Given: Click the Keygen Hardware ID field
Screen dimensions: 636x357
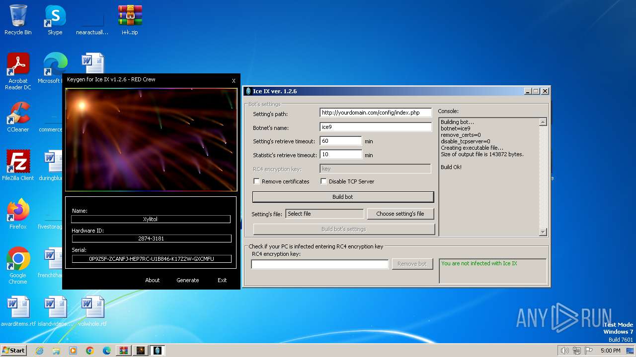Looking at the screenshot, I should click(151, 238).
